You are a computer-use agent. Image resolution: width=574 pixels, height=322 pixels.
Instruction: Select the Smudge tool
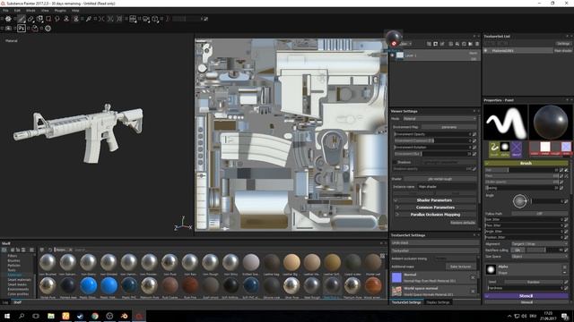pyautogui.click(x=57, y=19)
